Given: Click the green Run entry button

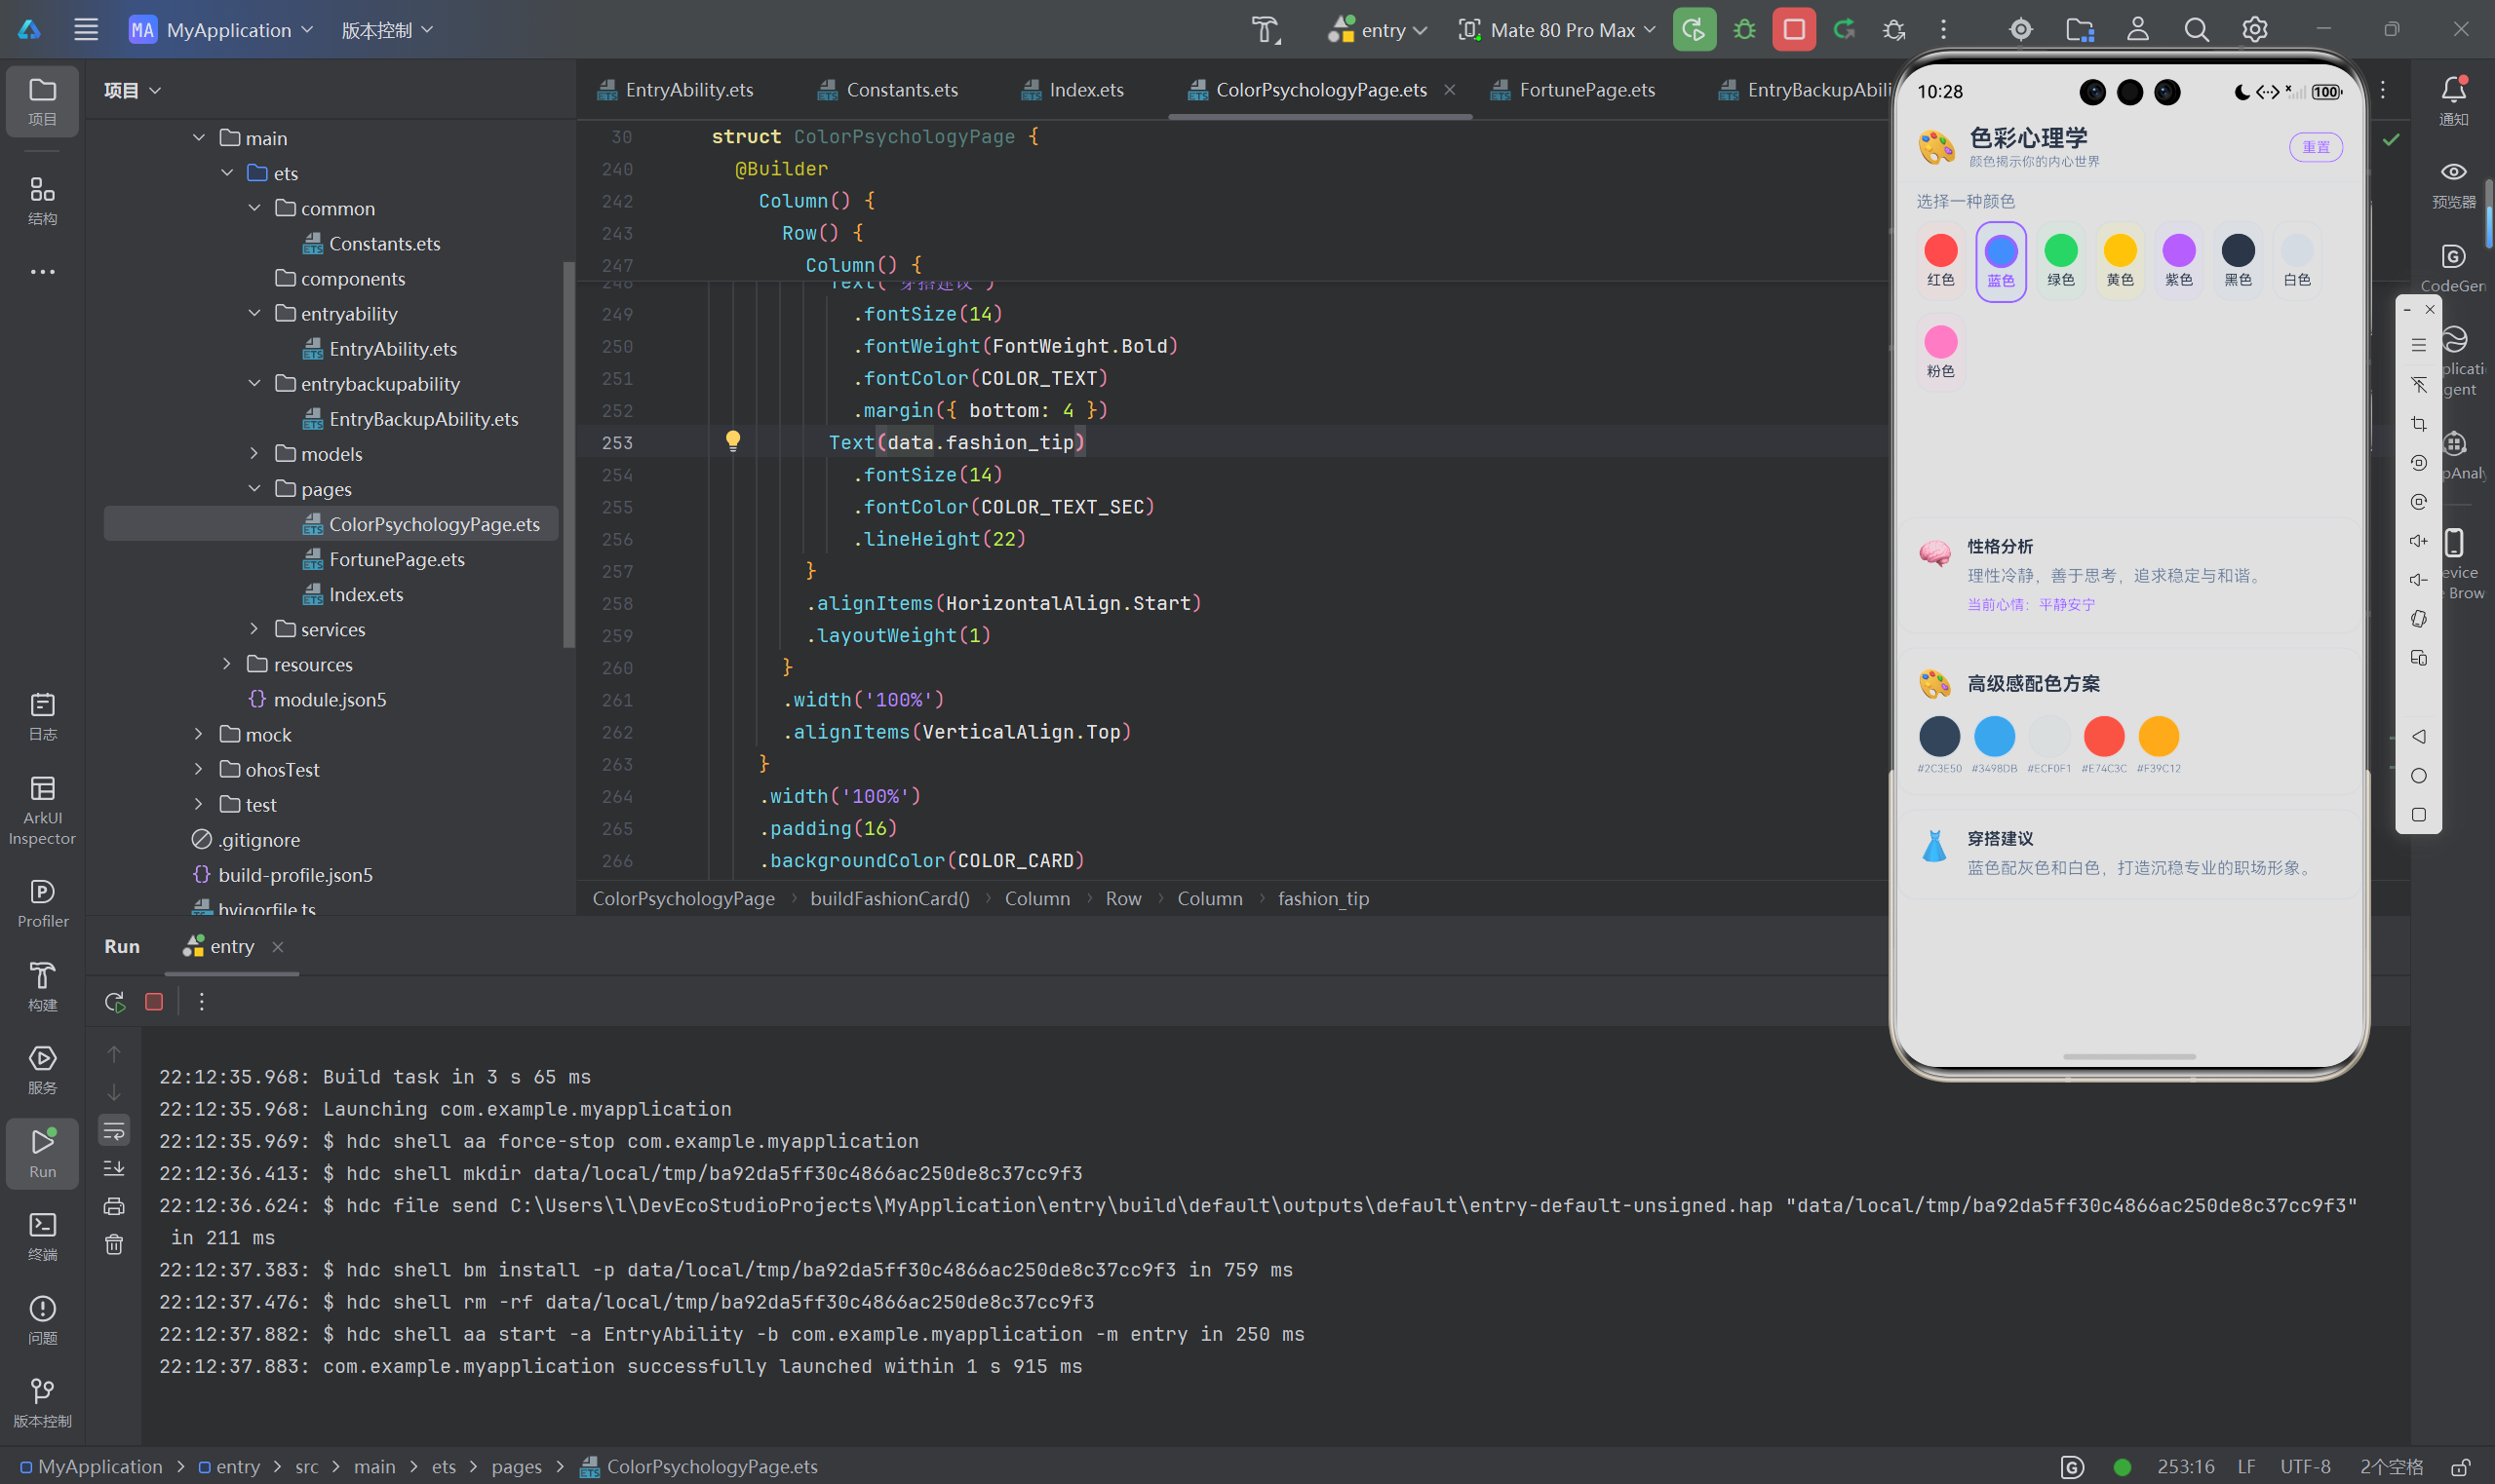Looking at the screenshot, I should 1694,30.
